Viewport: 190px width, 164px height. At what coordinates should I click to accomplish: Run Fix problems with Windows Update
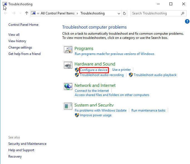pyautogui.click(x=101, y=110)
